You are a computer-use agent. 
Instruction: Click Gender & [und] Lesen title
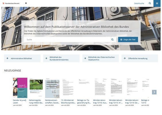[x=20, y=102]
